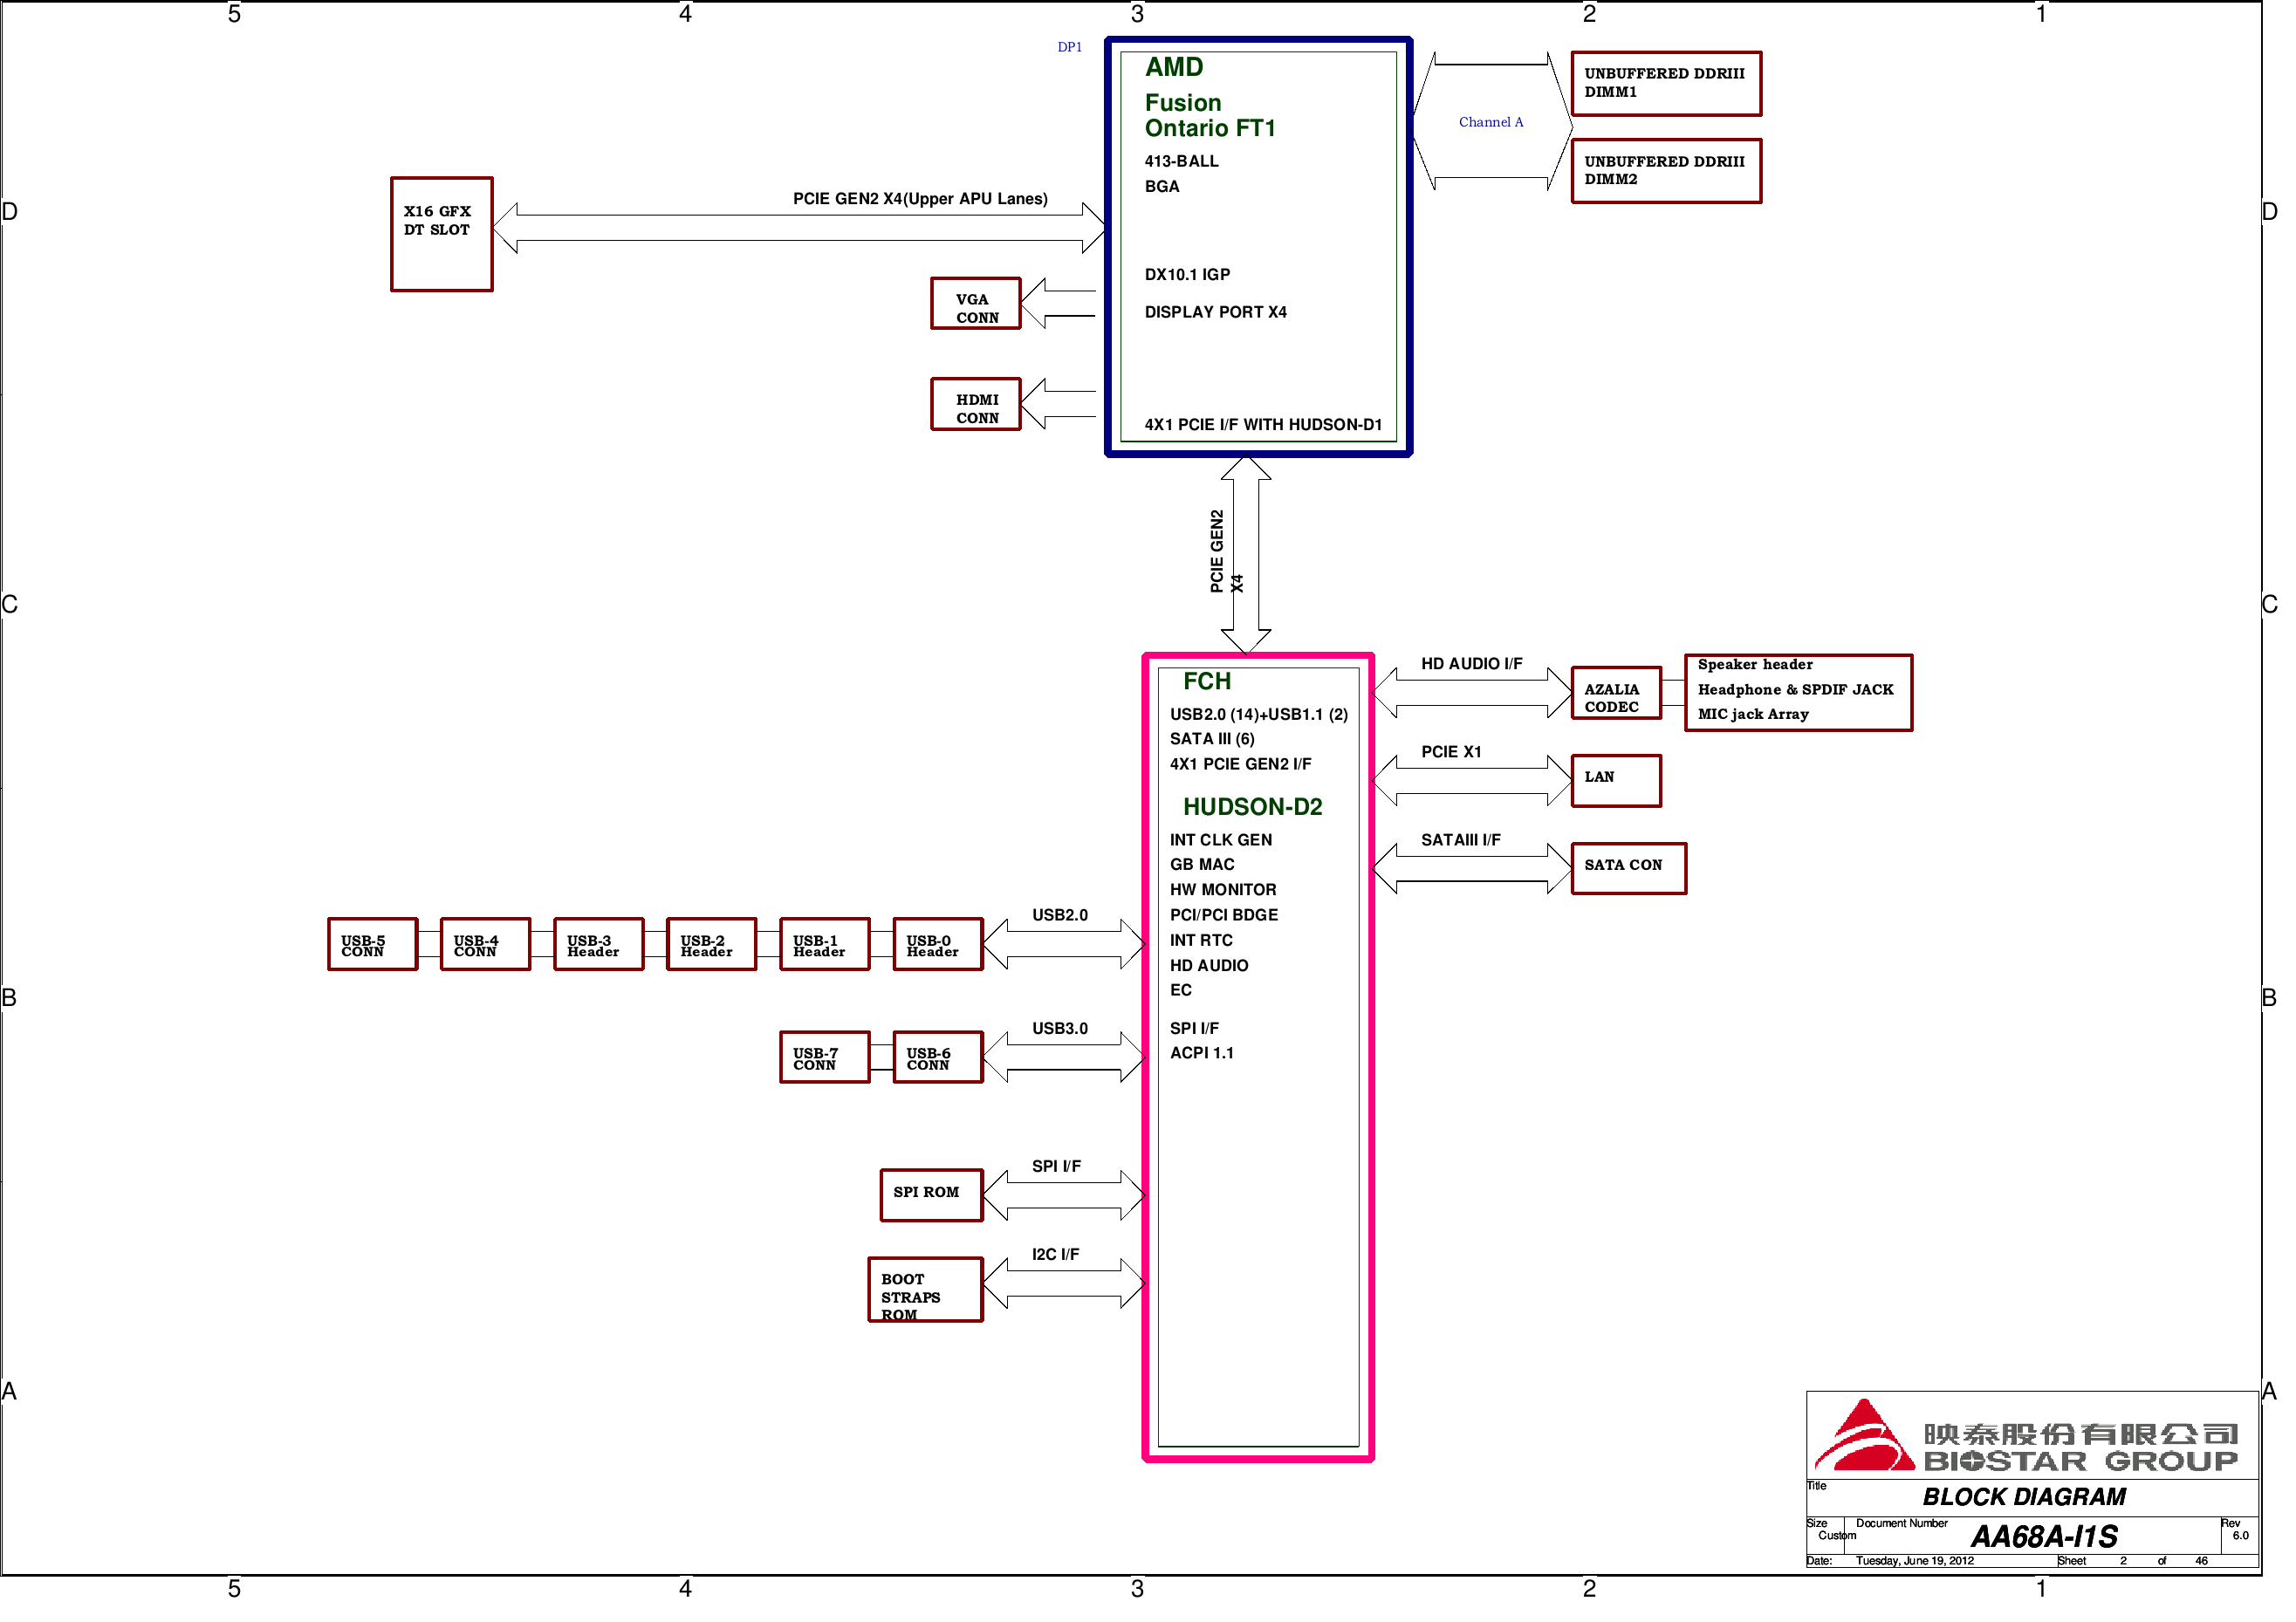This screenshot has height=1622, width=2296.
Task: Click 'INT CLK GEN' text
Action: click(1221, 840)
